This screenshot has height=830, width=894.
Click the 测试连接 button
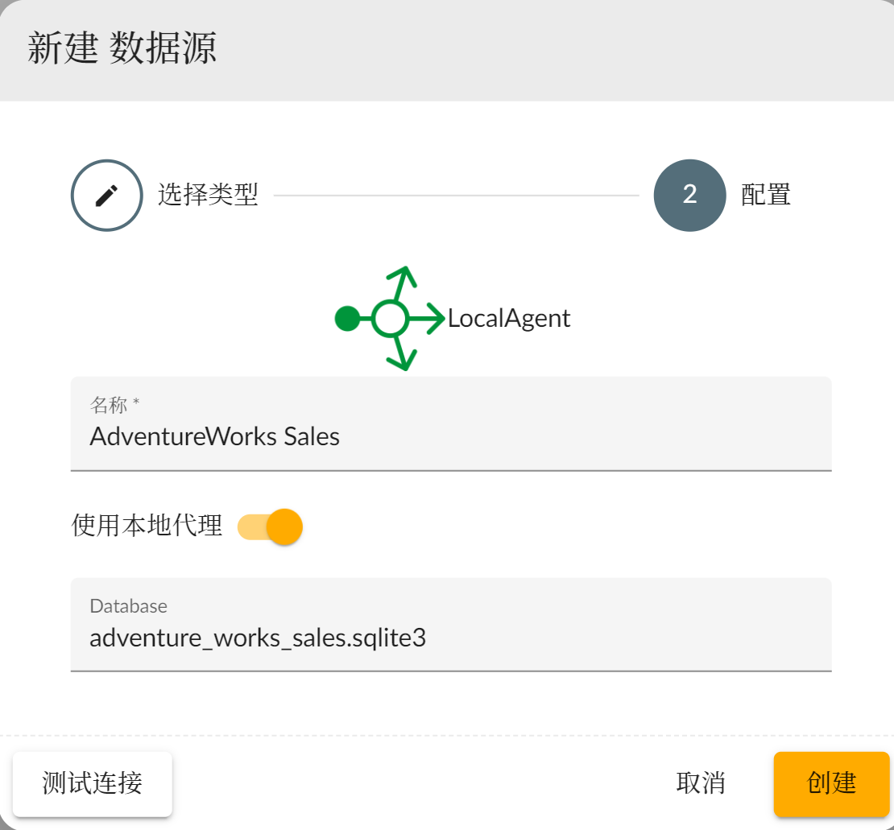click(93, 783)
